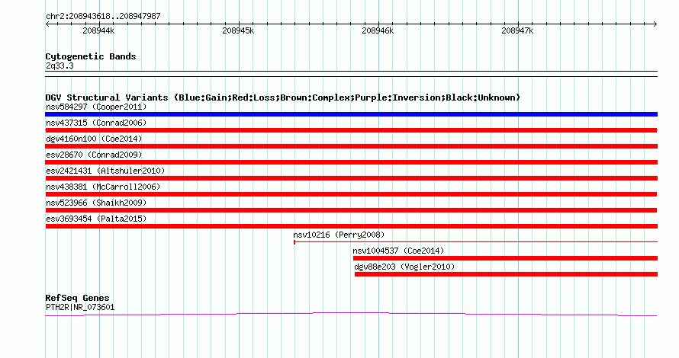Screen dimensions: 679x358
Task: Select the blue gain bar for nsv584297
Action: [351, 114]
